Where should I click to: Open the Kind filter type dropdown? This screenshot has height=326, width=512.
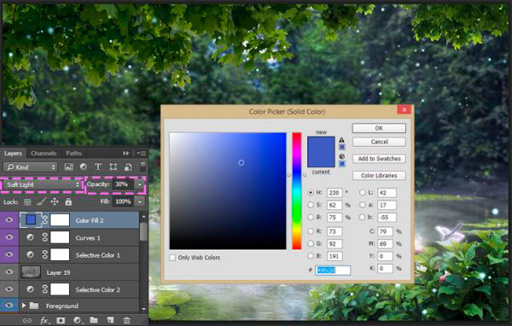pos(30,167)
